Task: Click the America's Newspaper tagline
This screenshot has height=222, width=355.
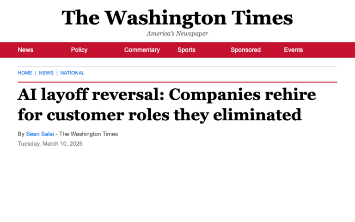Action: 177,33
